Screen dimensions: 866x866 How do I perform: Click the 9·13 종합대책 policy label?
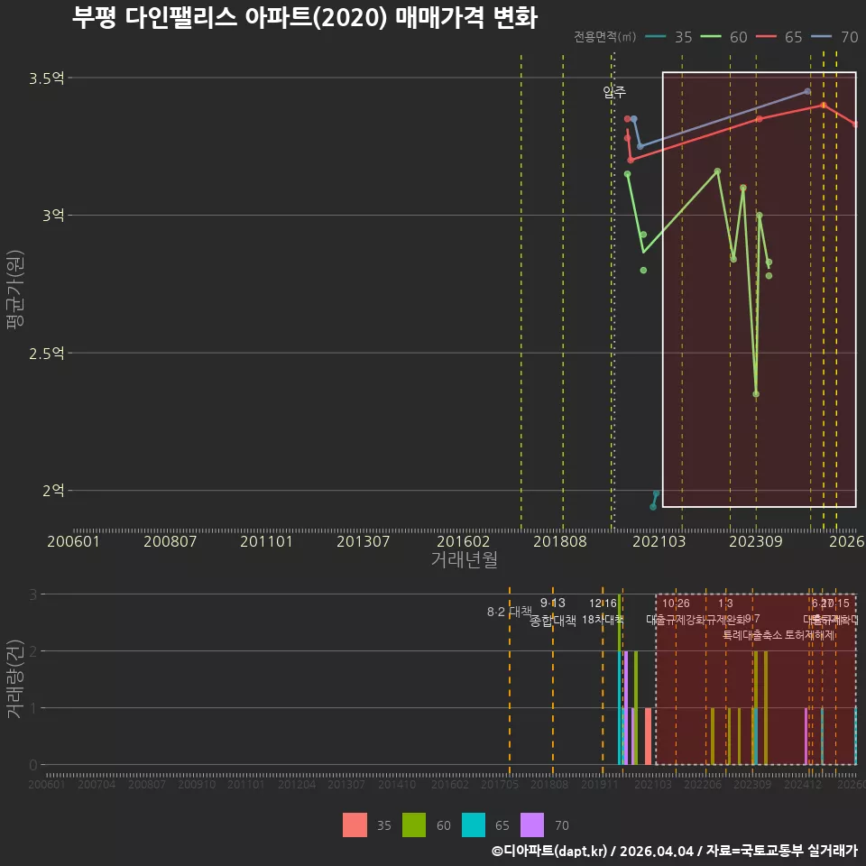[553, 612]
